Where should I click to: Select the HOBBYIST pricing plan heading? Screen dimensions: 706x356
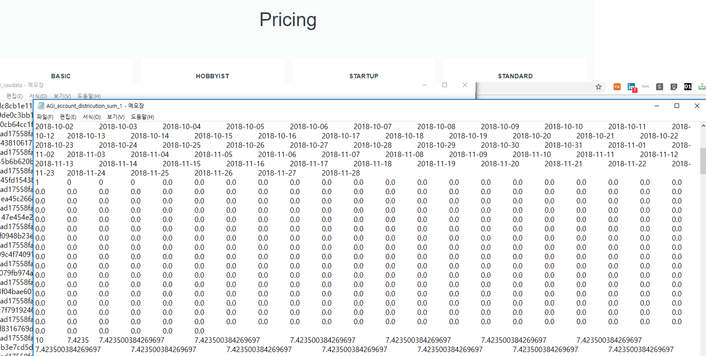point(213,76)
